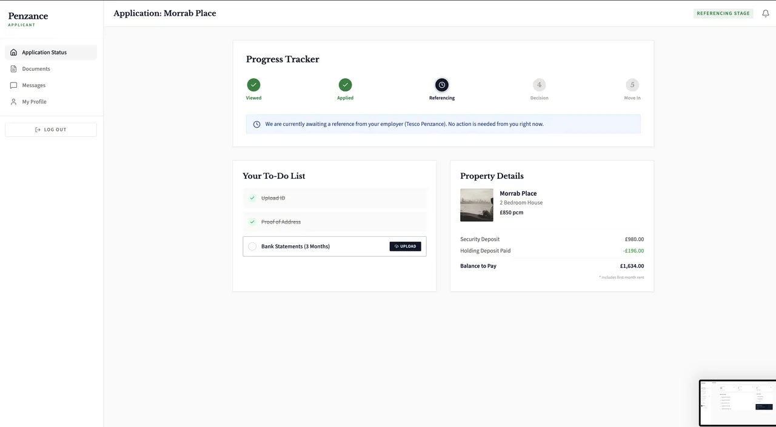Click the Viewed step checkmark circle
The image size is (776, 427).
click(253, 85)
